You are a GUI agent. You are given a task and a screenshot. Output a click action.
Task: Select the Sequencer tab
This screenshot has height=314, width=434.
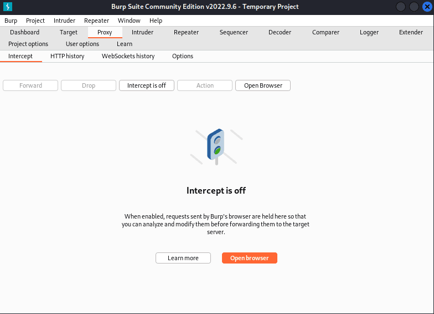tap(234, 32)
